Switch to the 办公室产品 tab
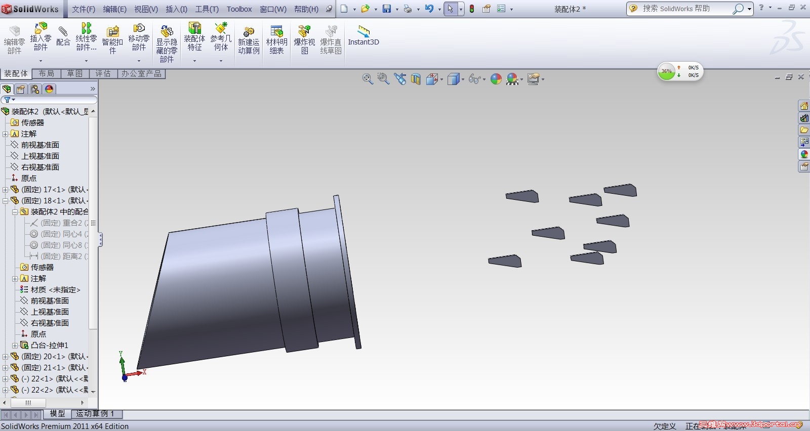 142,74
